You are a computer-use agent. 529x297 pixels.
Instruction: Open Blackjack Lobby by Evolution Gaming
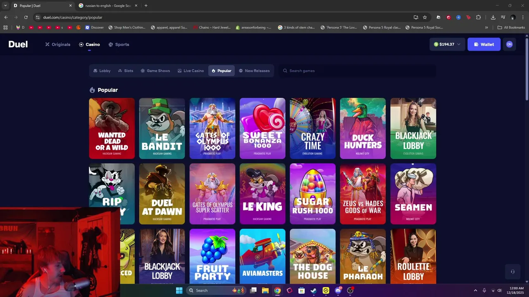click(x=413, y=128)
